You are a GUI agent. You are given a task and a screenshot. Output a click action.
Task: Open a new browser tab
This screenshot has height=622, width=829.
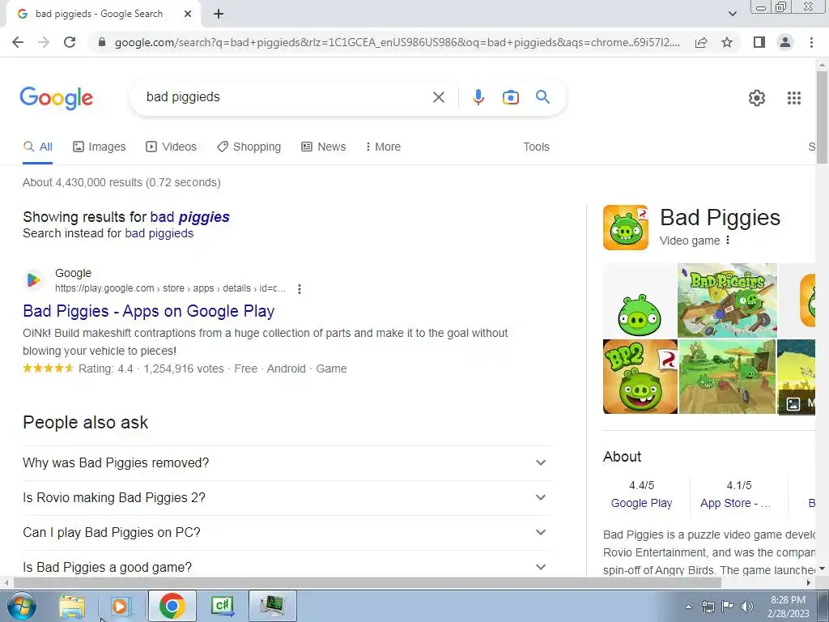(219, 14)
